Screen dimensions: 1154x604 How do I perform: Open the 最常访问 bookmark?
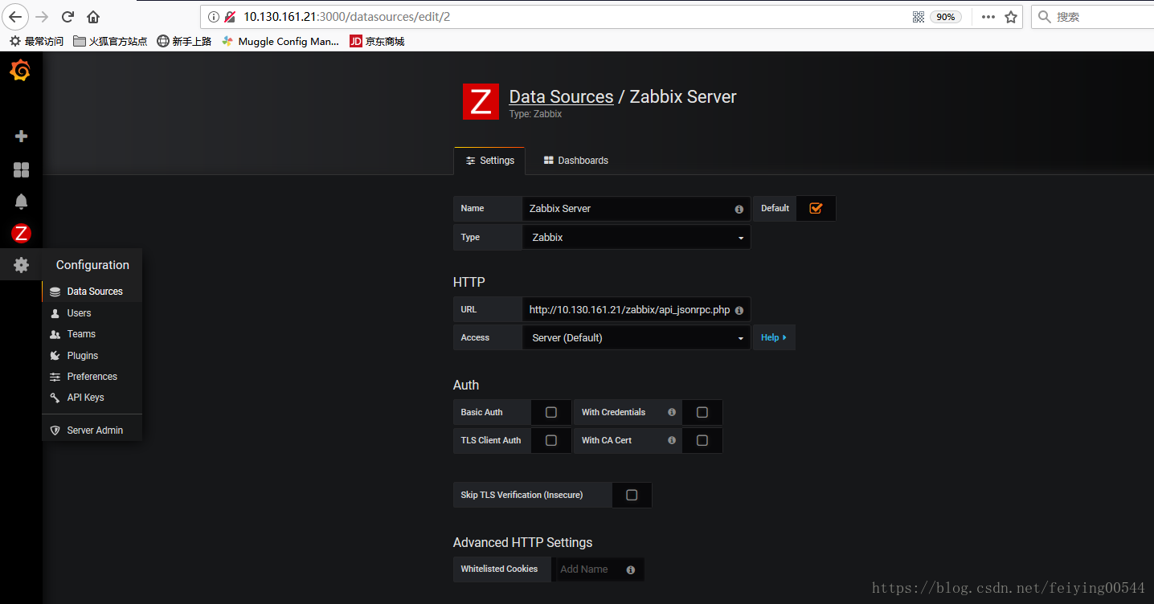pyautogui.click(x=37, y=41)
